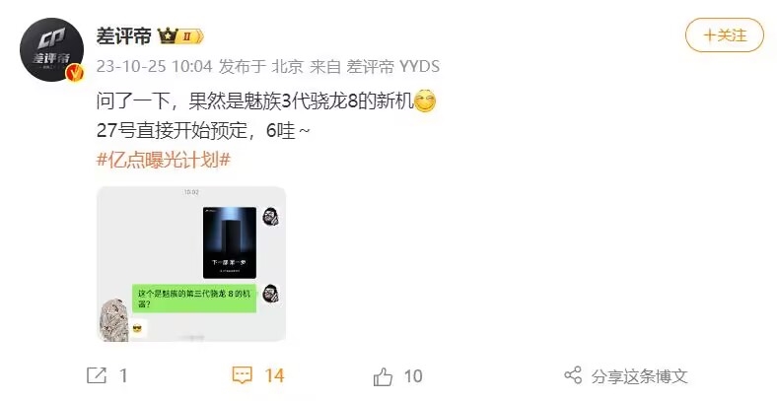Click the orange verified V badge
Screen dimensions: 777x401
pos(75,73)
